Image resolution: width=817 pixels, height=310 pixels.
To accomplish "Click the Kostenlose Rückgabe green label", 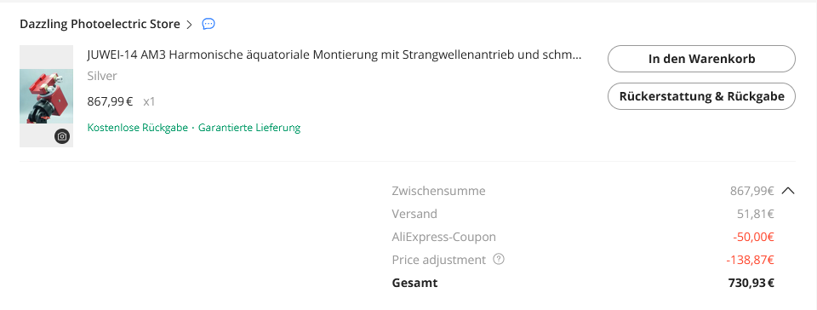I will tap(138, 128).
